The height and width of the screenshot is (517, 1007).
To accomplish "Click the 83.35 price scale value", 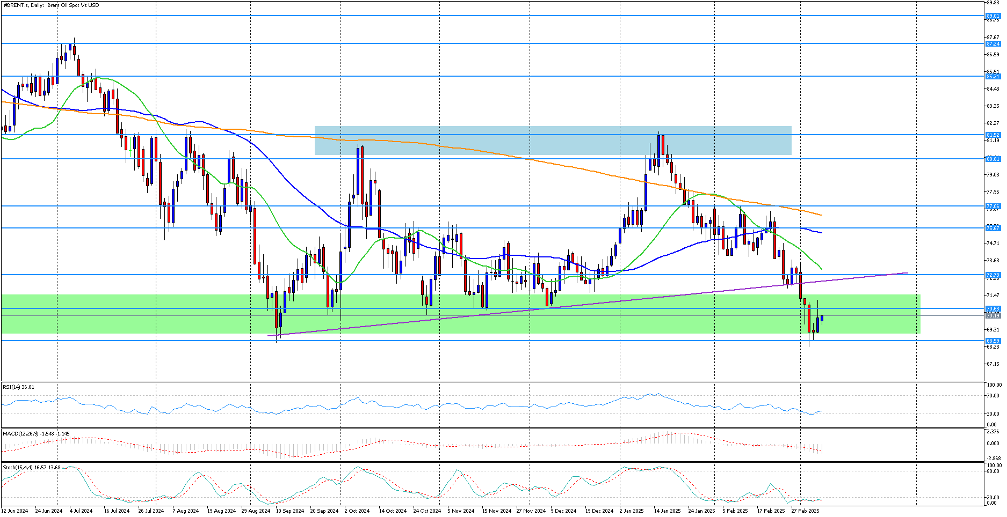I will tap(993, 106).
